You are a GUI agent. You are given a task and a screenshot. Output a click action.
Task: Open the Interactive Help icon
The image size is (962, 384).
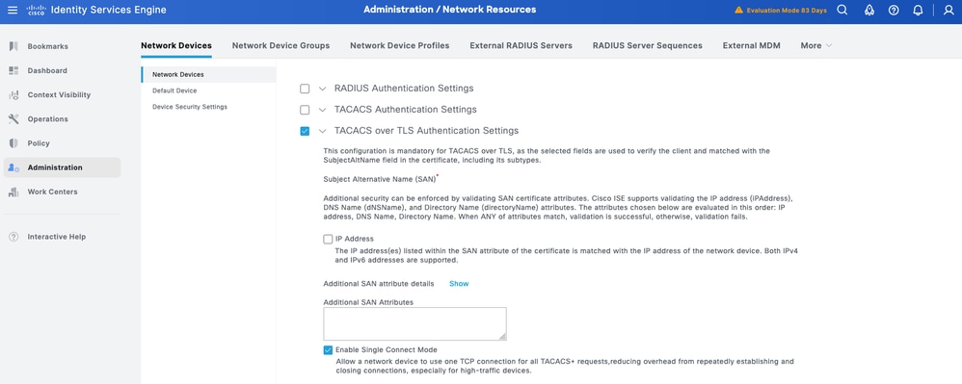[13, 237]
